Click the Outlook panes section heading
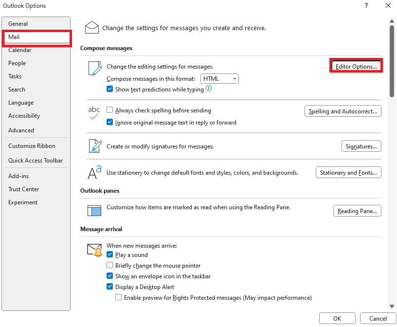The width and height of the screenshot is (397, 327). click(100, 191)
